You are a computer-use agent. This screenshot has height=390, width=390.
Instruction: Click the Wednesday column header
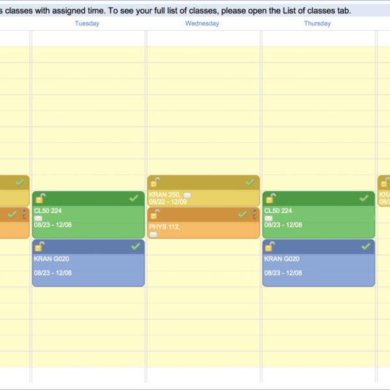pos(202,23)
